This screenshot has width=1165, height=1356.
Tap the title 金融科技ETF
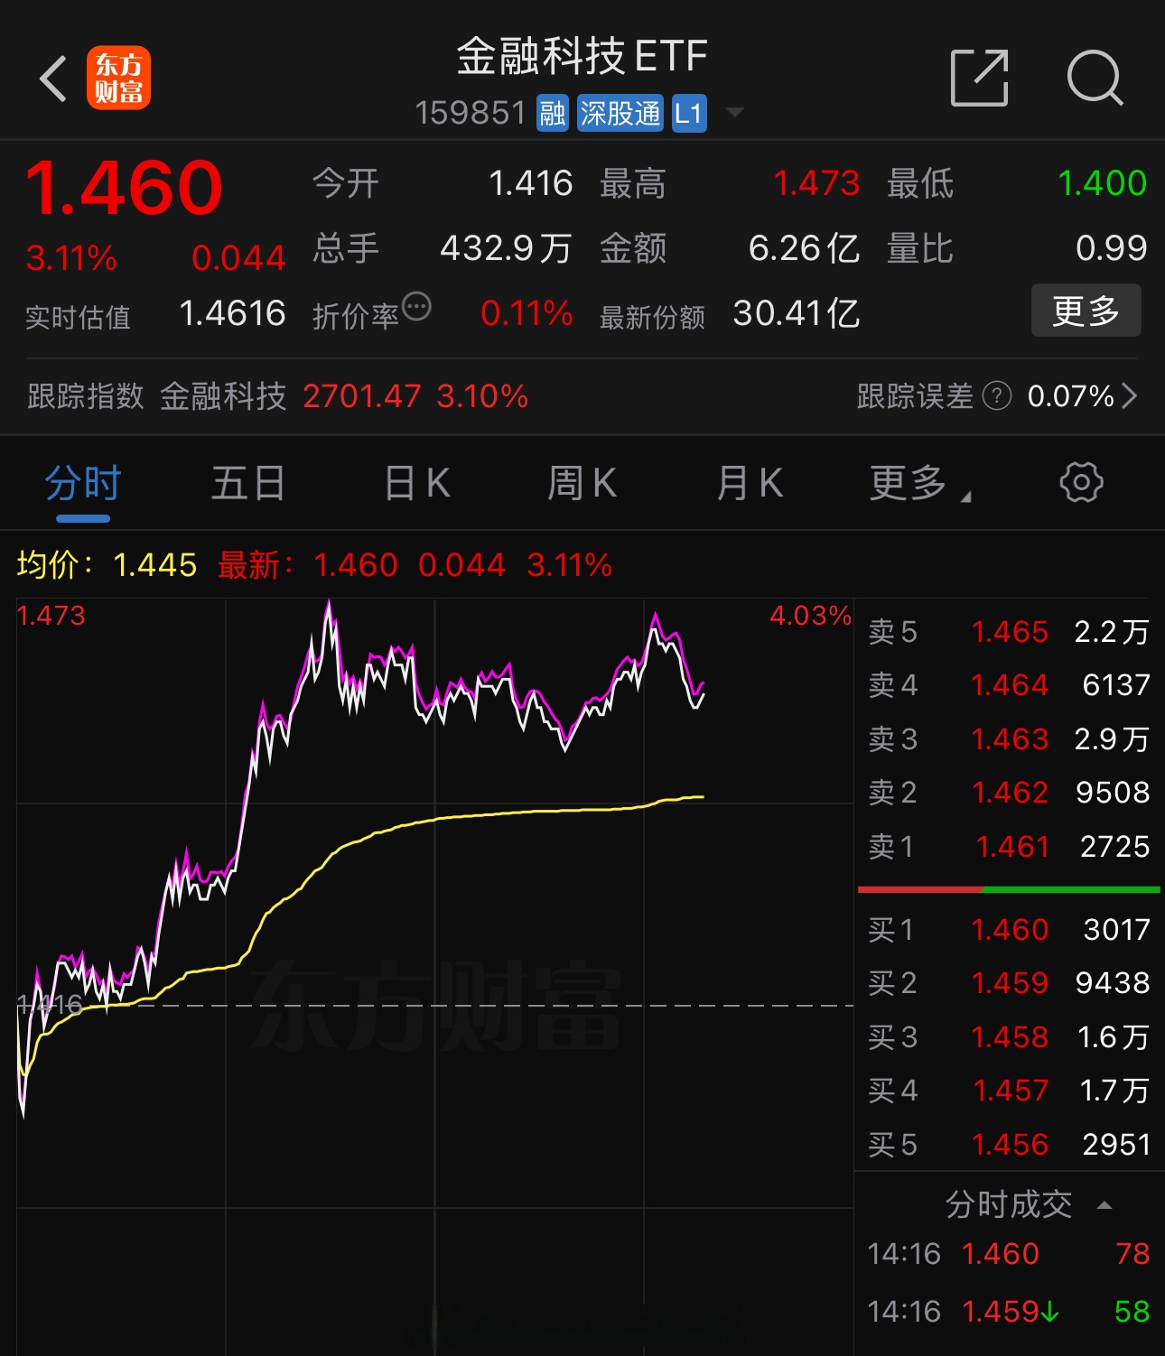(x=582, y=56)
